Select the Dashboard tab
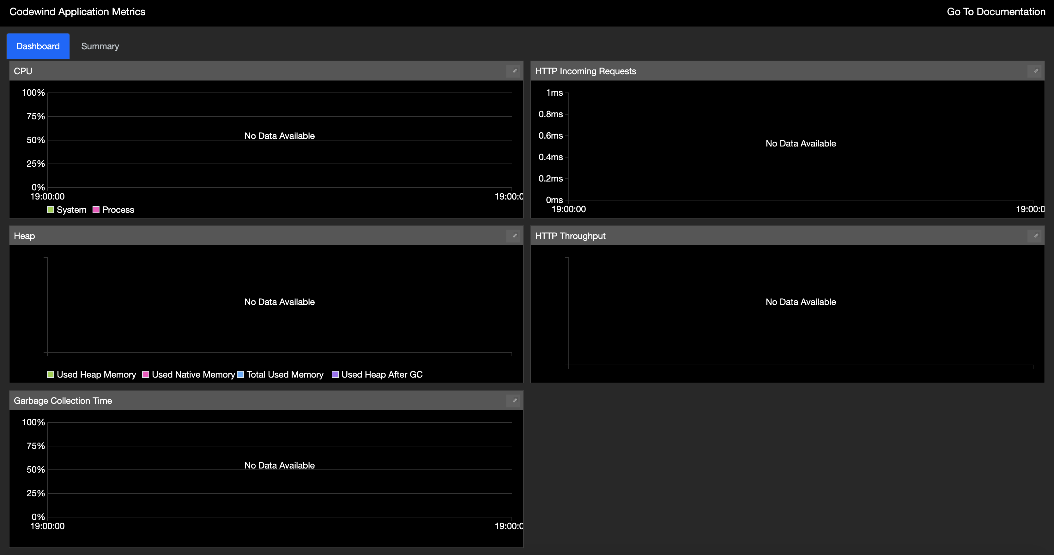This screenshot has height=555, width=1054. 38,46
